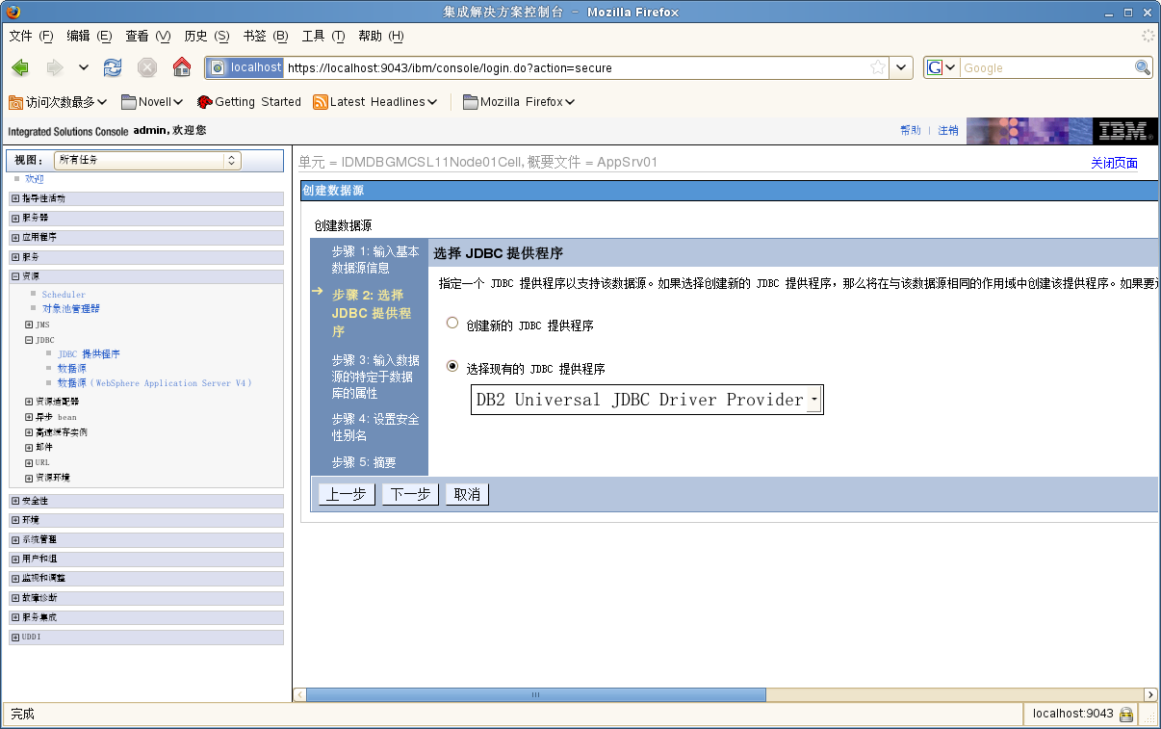Expand the 邮件 node
This screenshot has width=1161, height=729.
[29, 447]
